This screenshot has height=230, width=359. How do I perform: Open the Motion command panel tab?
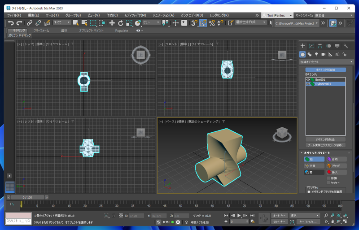click(x=328, y=46)
